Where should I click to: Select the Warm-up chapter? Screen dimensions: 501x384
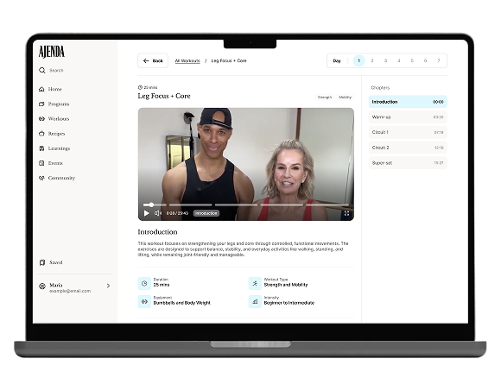(x=408, y=117)
